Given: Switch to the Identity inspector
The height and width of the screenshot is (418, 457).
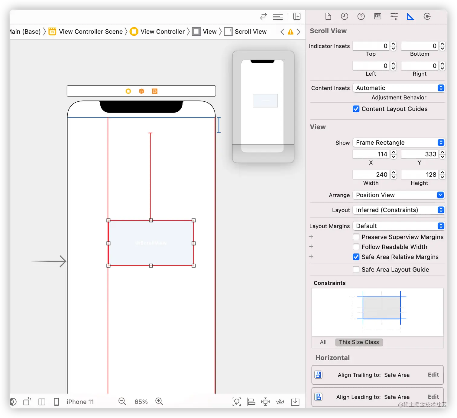Looking at the screenshot, I should coord(378,16).
